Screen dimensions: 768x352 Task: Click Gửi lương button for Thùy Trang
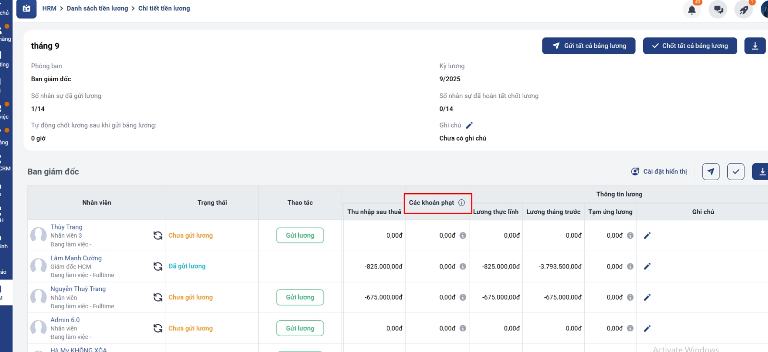[x=300, y=235]
